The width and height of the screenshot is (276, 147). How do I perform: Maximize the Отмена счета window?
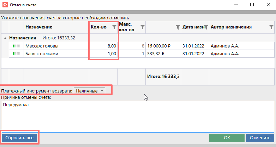[252, 5]
